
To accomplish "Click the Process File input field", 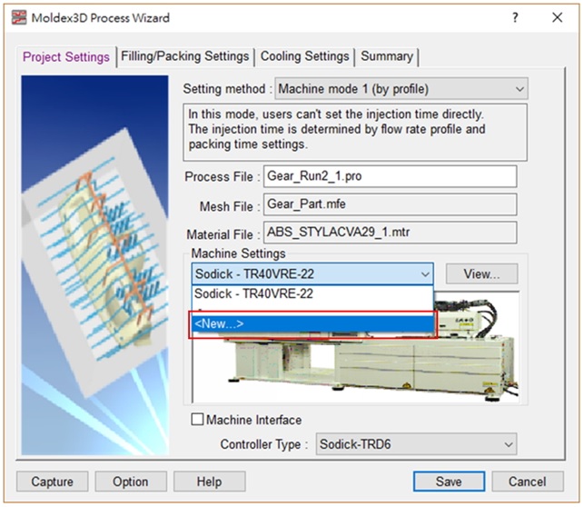I will point(390,176).
